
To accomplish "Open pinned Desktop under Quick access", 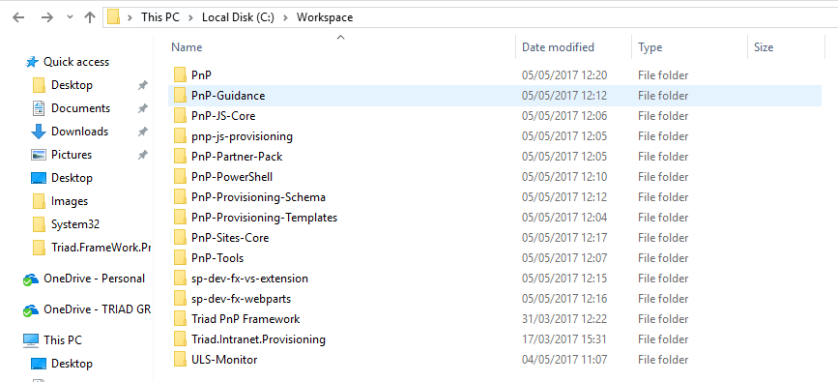I will [72, 85].
